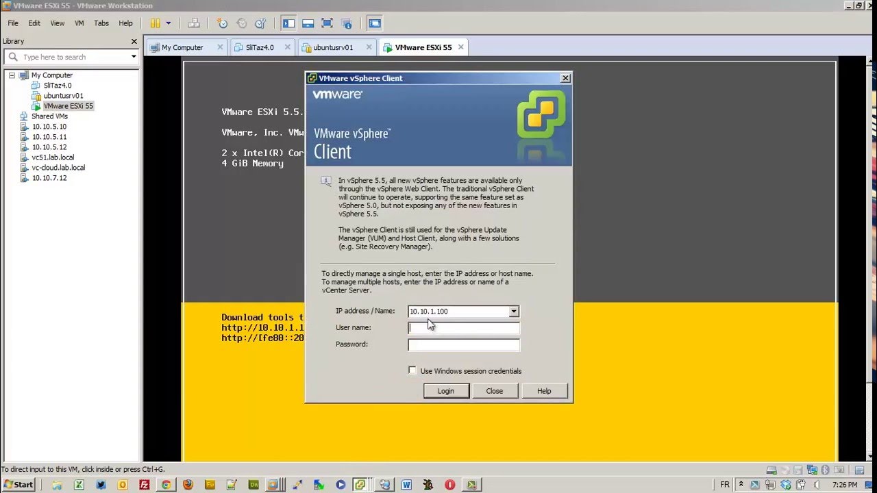This screenshot has width=877, height=493.
Task: Open the Snapshot Manager wrench icon
Action: coord(260,23)
